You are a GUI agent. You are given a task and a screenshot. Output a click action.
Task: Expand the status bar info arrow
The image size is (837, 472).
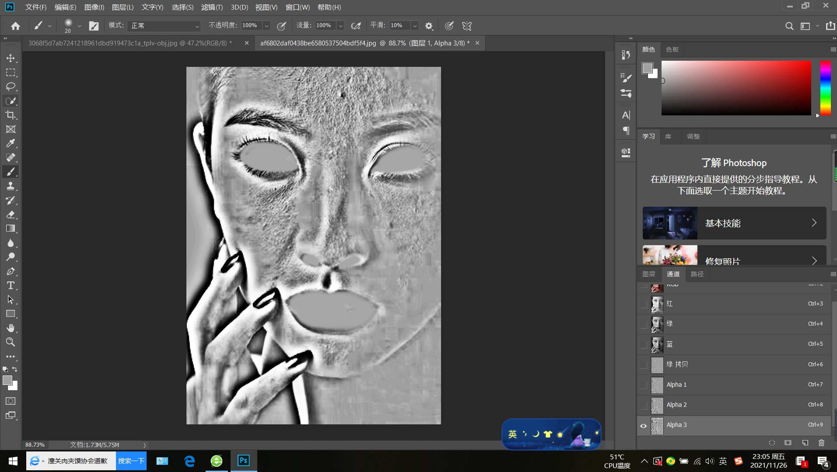coord(144,445)
